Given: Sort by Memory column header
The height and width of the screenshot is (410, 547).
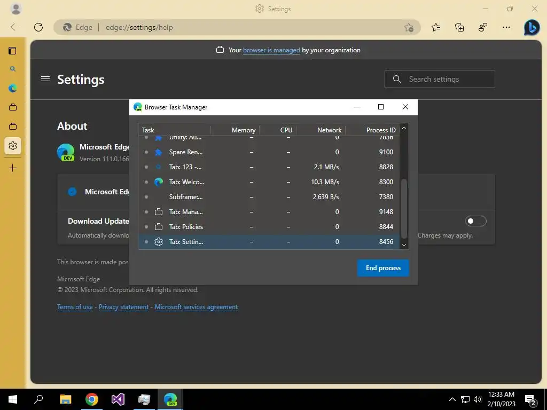Looking at the screenshot, I should coord(235,130).
